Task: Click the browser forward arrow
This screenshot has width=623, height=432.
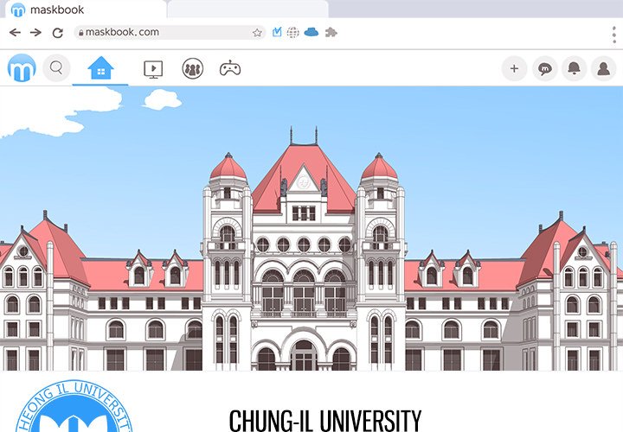Action: tap(35, 33)
